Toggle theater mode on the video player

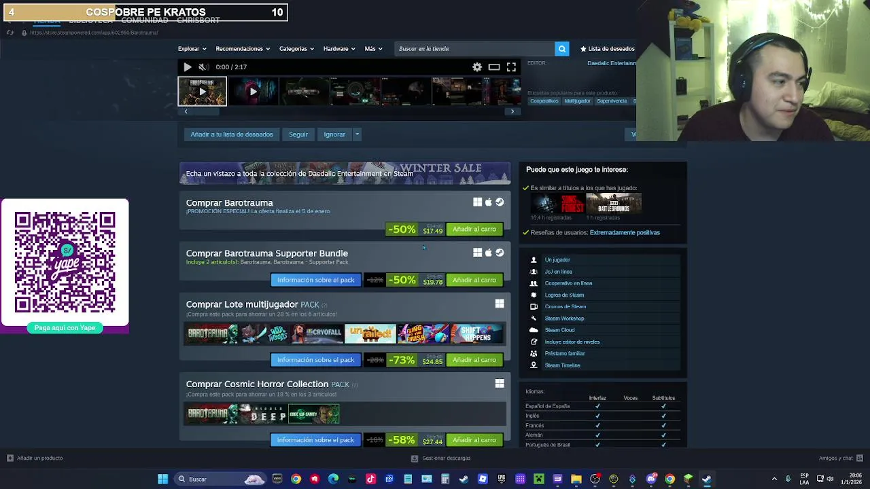click(x=494, y=67)
